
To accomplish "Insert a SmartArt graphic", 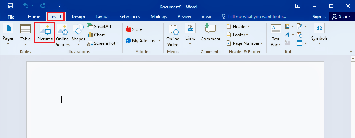I will (x=99, y=27).
